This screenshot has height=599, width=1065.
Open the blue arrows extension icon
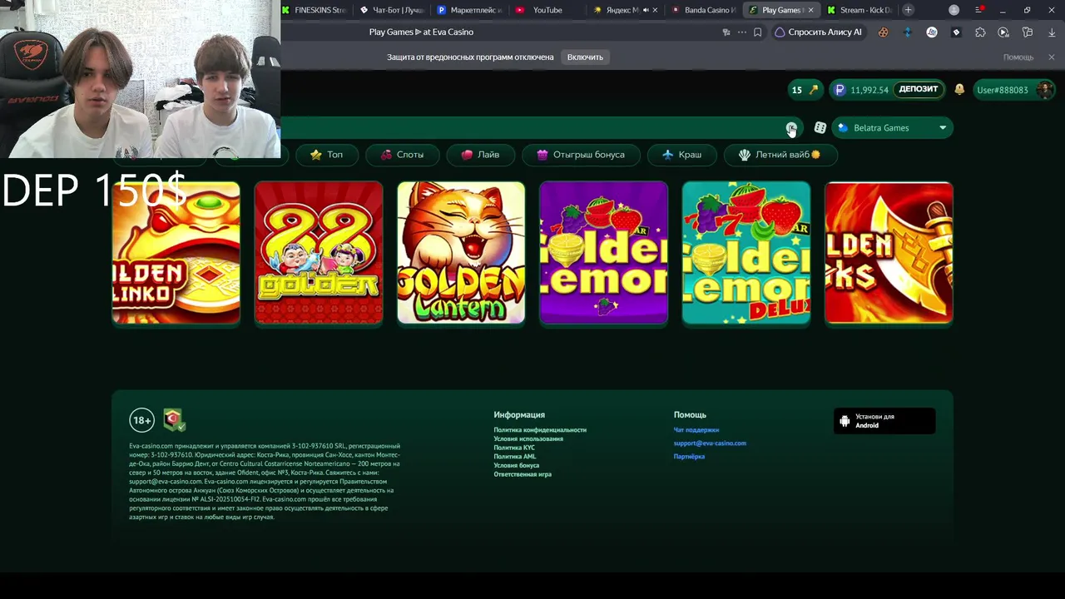point(908,32)
